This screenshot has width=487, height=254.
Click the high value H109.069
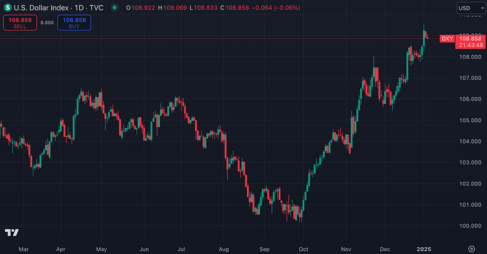click(x=173, y=8)
